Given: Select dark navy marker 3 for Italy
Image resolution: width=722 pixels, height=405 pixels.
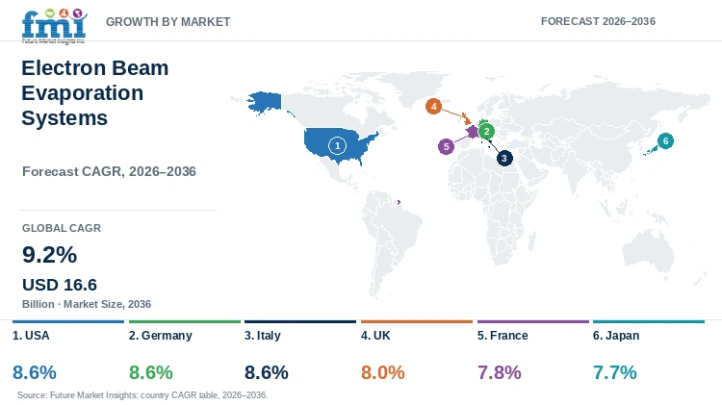Looking at the screenshot, I should click(x=504, y=159).
